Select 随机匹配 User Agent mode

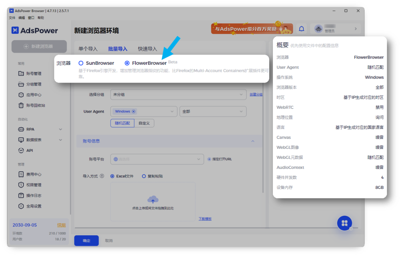(x=122, y=123)
